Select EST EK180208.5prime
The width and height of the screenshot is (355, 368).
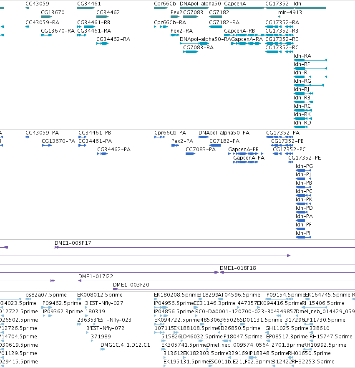pyautogui.click(x=176, y=295)
